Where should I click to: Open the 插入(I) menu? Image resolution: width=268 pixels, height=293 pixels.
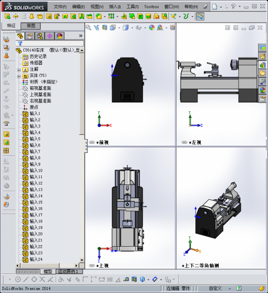pyautogui.click(x=115, y=7)
